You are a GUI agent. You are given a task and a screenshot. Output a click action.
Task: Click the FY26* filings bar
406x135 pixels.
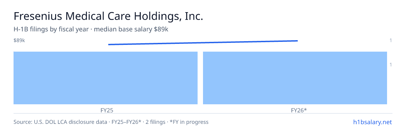(295, 78)
